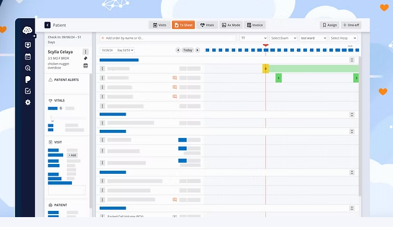The image size is (393, 227).
Task: Jump to Today in the timeline
Action: (188, 50)
